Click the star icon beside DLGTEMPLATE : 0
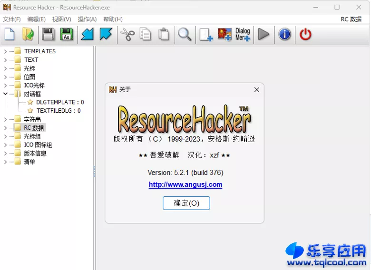This screenshot has height=270, width=371. [30, 102]
